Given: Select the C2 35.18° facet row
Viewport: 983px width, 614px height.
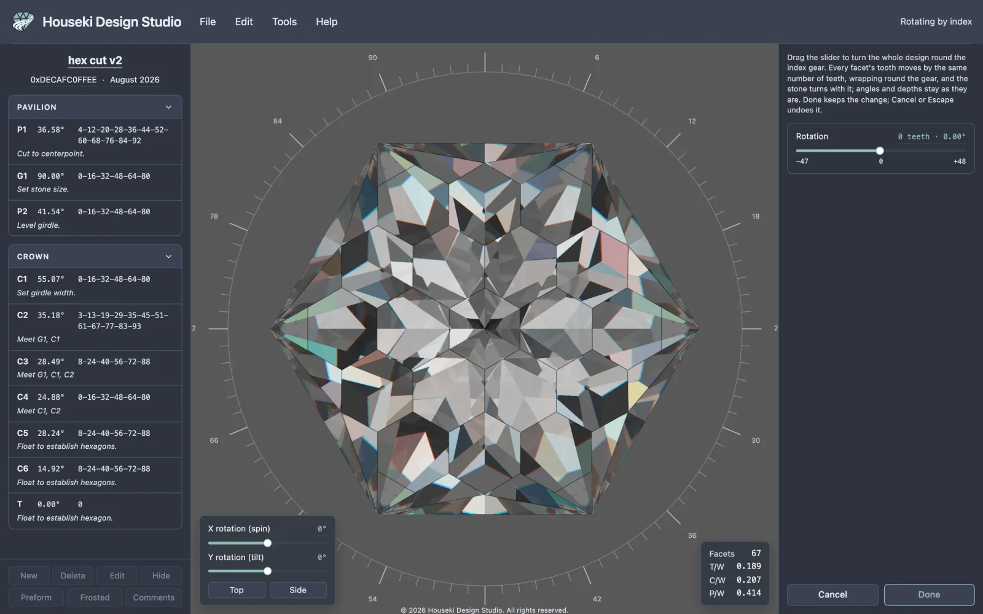Looking at the screenshot, I should click(x=95, y=327).
